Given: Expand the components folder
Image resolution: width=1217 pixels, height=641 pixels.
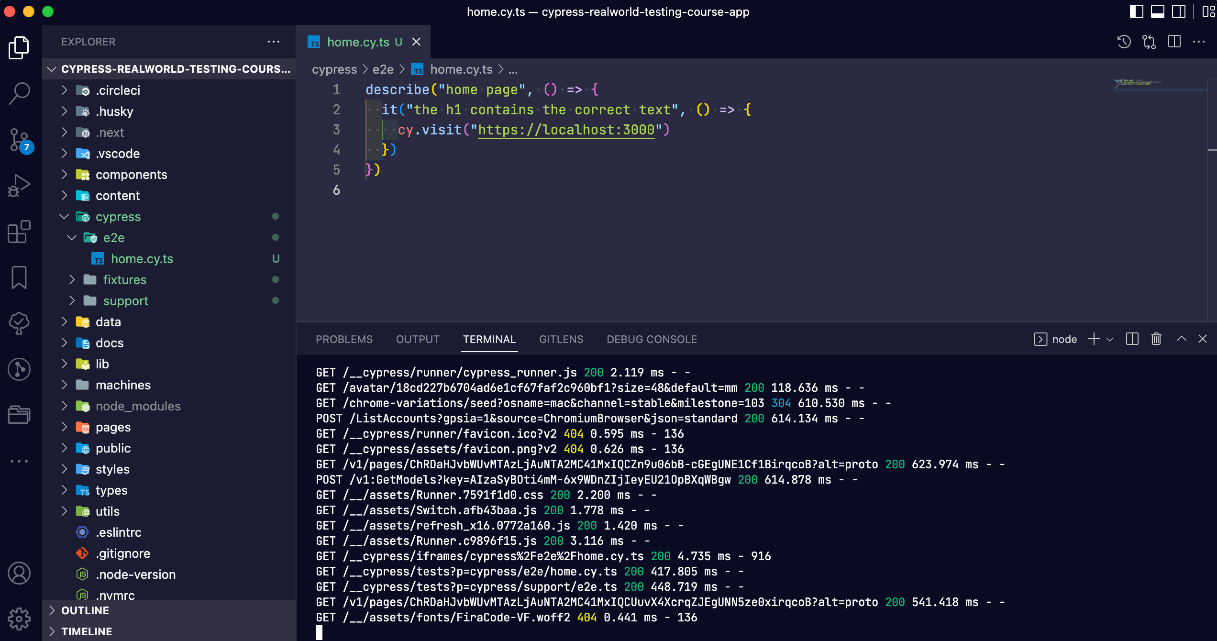Looking at the screenshot, I should (x=131, y=175).
